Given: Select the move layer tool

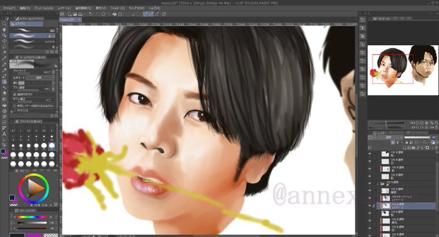Looking at the screenshot, I should coord(5,41).
